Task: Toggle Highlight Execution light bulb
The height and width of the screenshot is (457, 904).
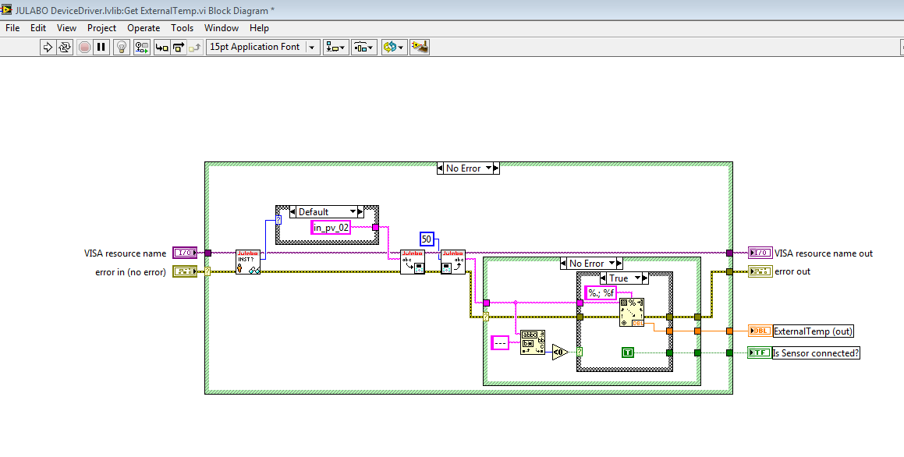Action: tap(121, 47)
